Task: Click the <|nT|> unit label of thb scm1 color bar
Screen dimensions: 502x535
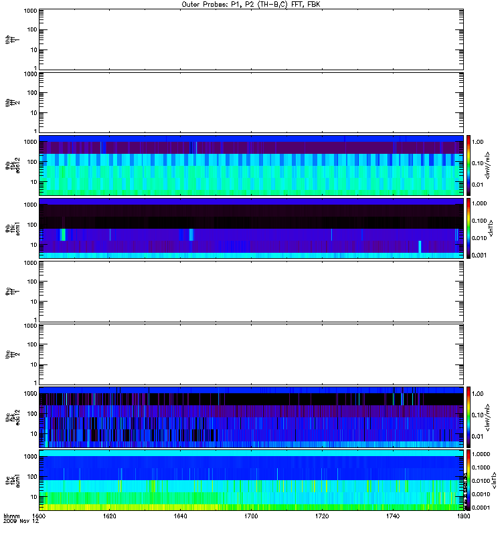Action: (491, 229)
